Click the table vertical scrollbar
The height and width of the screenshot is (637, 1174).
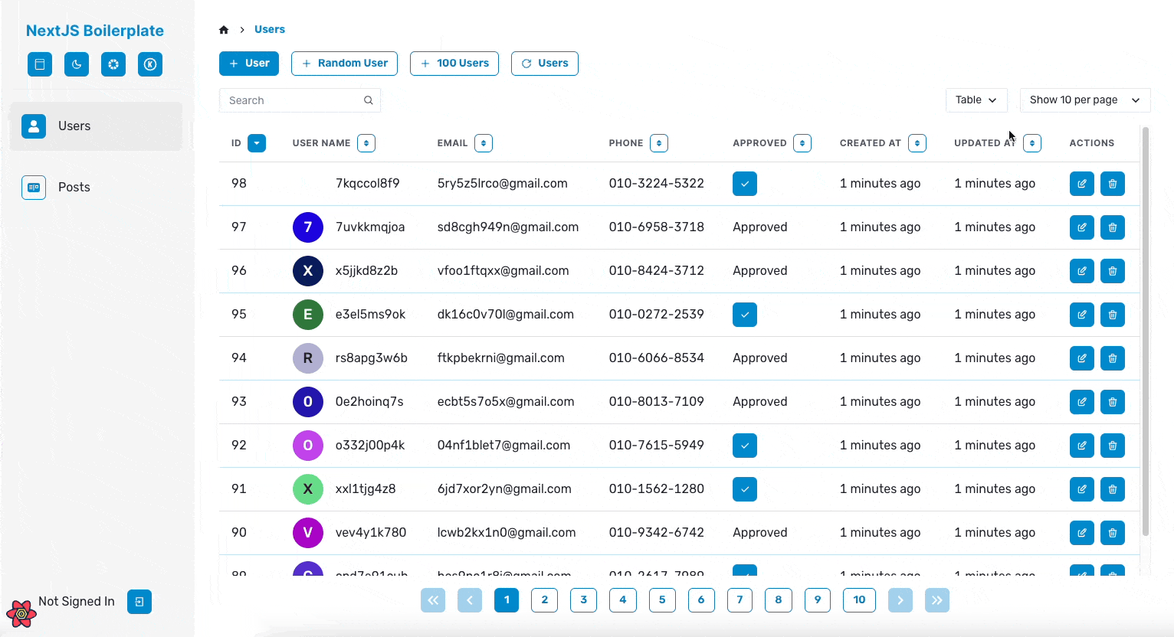[x=1146, y=331]
